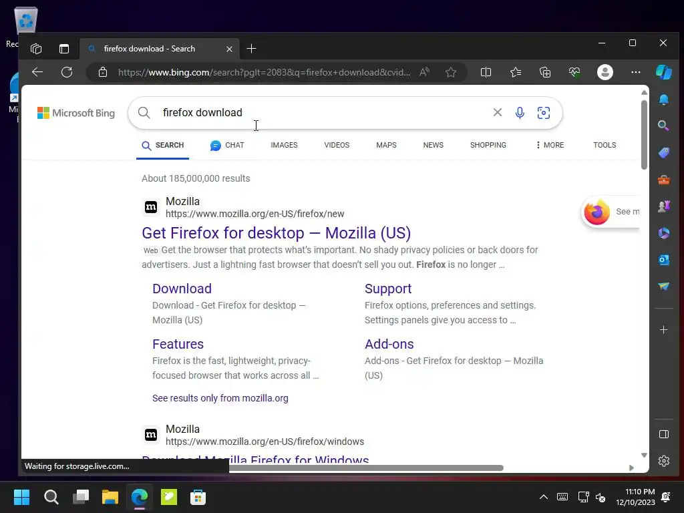Close the firefox download tab
Viewport: 684px width, 513px height.
pyautogui.click(x=230, y=49)
